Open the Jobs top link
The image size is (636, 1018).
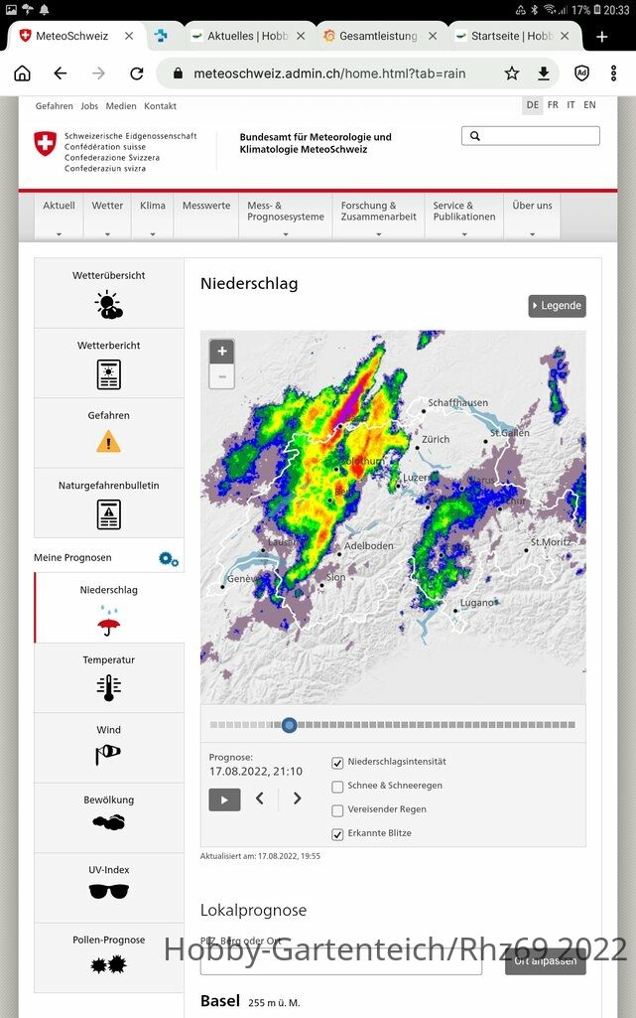[89, 106]
